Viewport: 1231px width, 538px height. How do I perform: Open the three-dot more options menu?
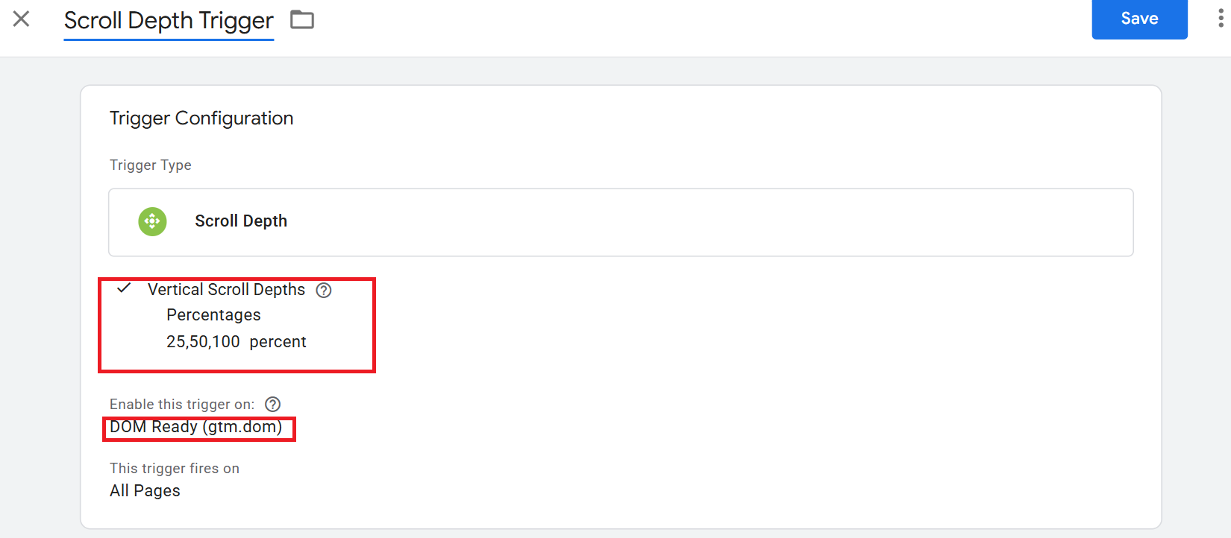(1221, 19)
